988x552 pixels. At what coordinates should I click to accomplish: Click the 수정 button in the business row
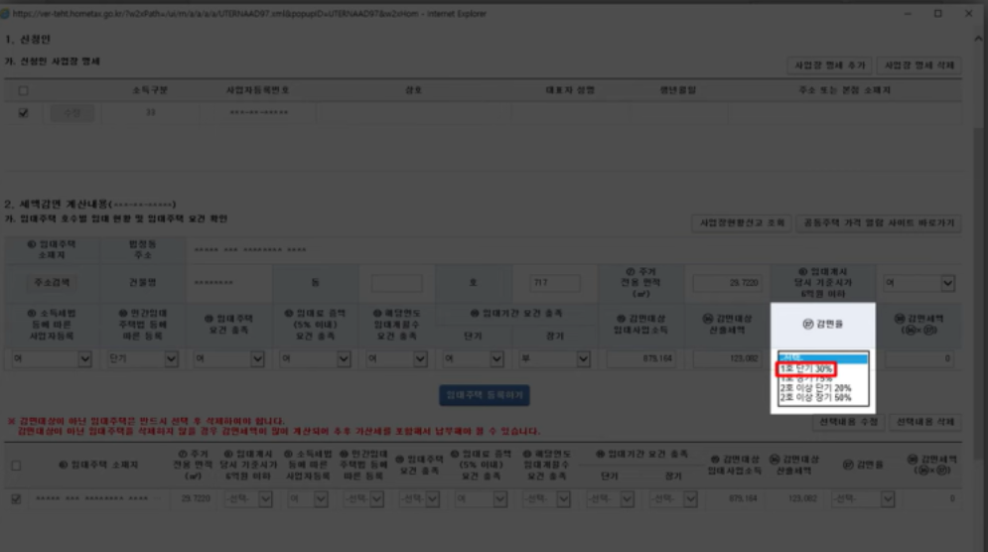click(71, 113)
